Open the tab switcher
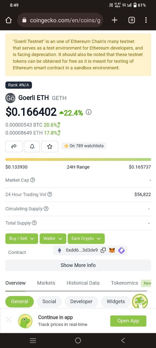This screenshot has height=348, width=156. [x=132, y=20]
